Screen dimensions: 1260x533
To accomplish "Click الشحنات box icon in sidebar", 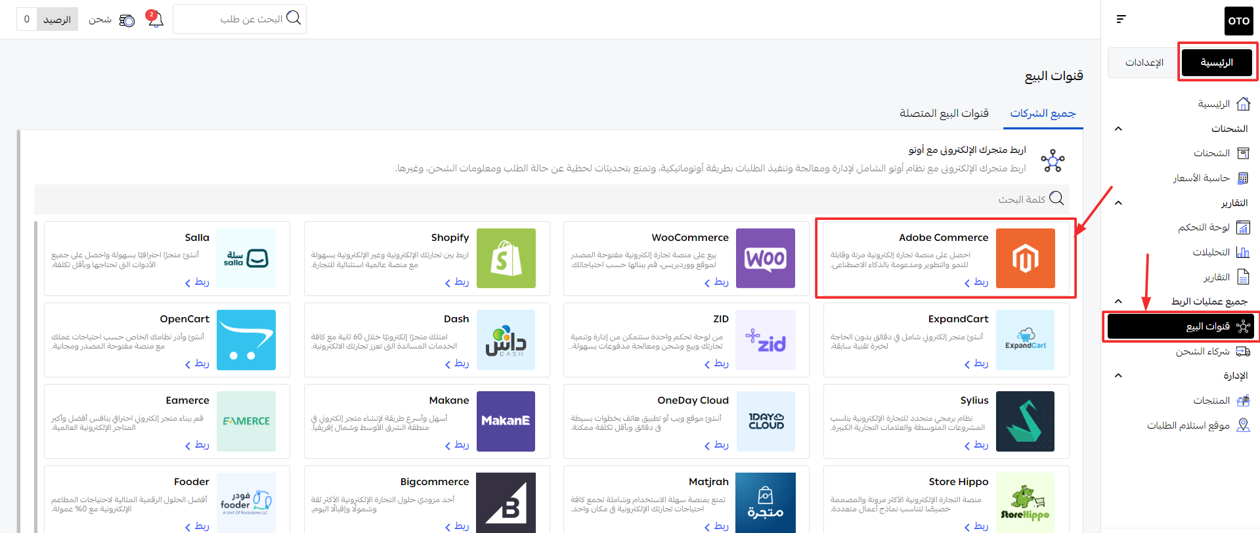I will pyautogui.click(x=1243, y=153).
